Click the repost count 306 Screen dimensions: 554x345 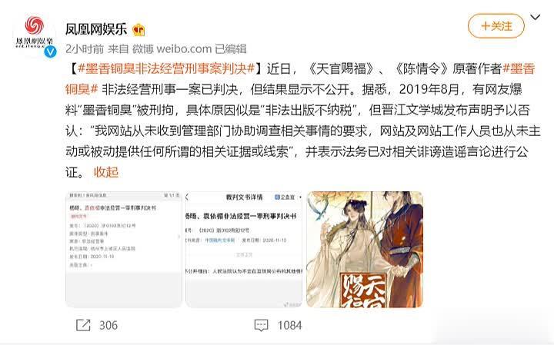(108, 325)
